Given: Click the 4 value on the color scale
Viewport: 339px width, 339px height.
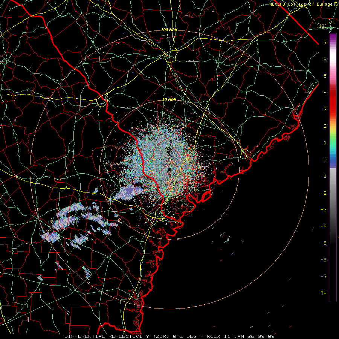Looking at the screenshot, I should point(325,93).
